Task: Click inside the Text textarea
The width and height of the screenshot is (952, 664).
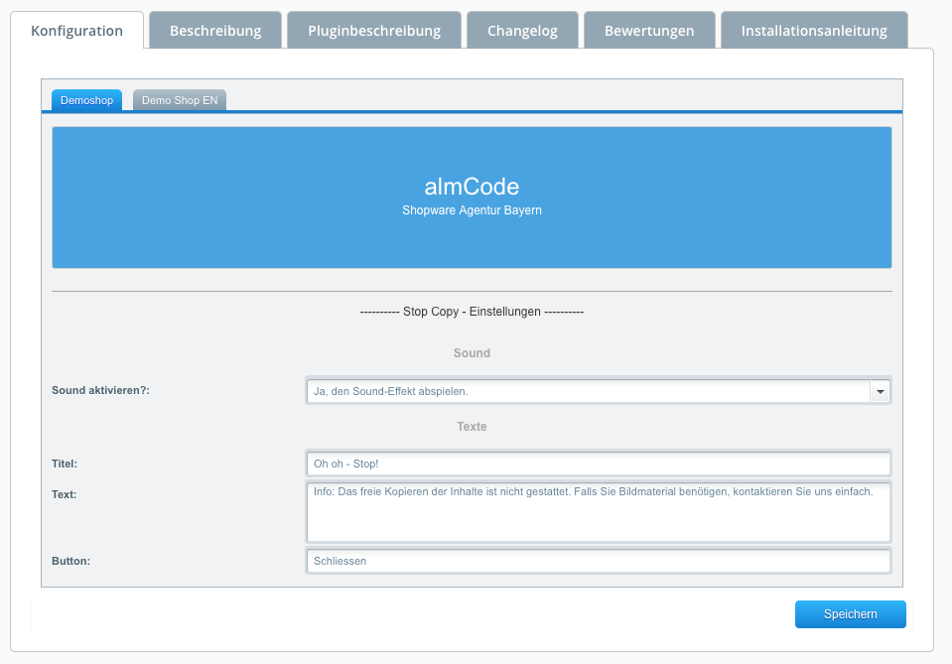Action: (x=598, y=512)
